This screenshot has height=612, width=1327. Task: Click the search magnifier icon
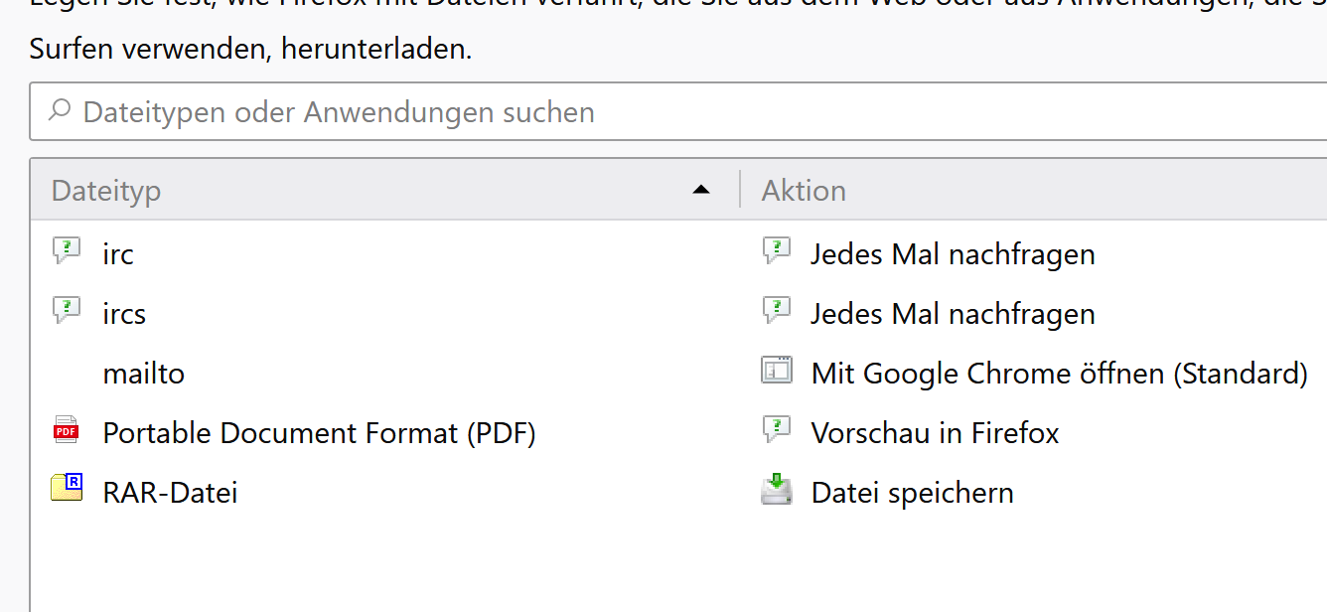pyautogui.click(x=60, y=110)
